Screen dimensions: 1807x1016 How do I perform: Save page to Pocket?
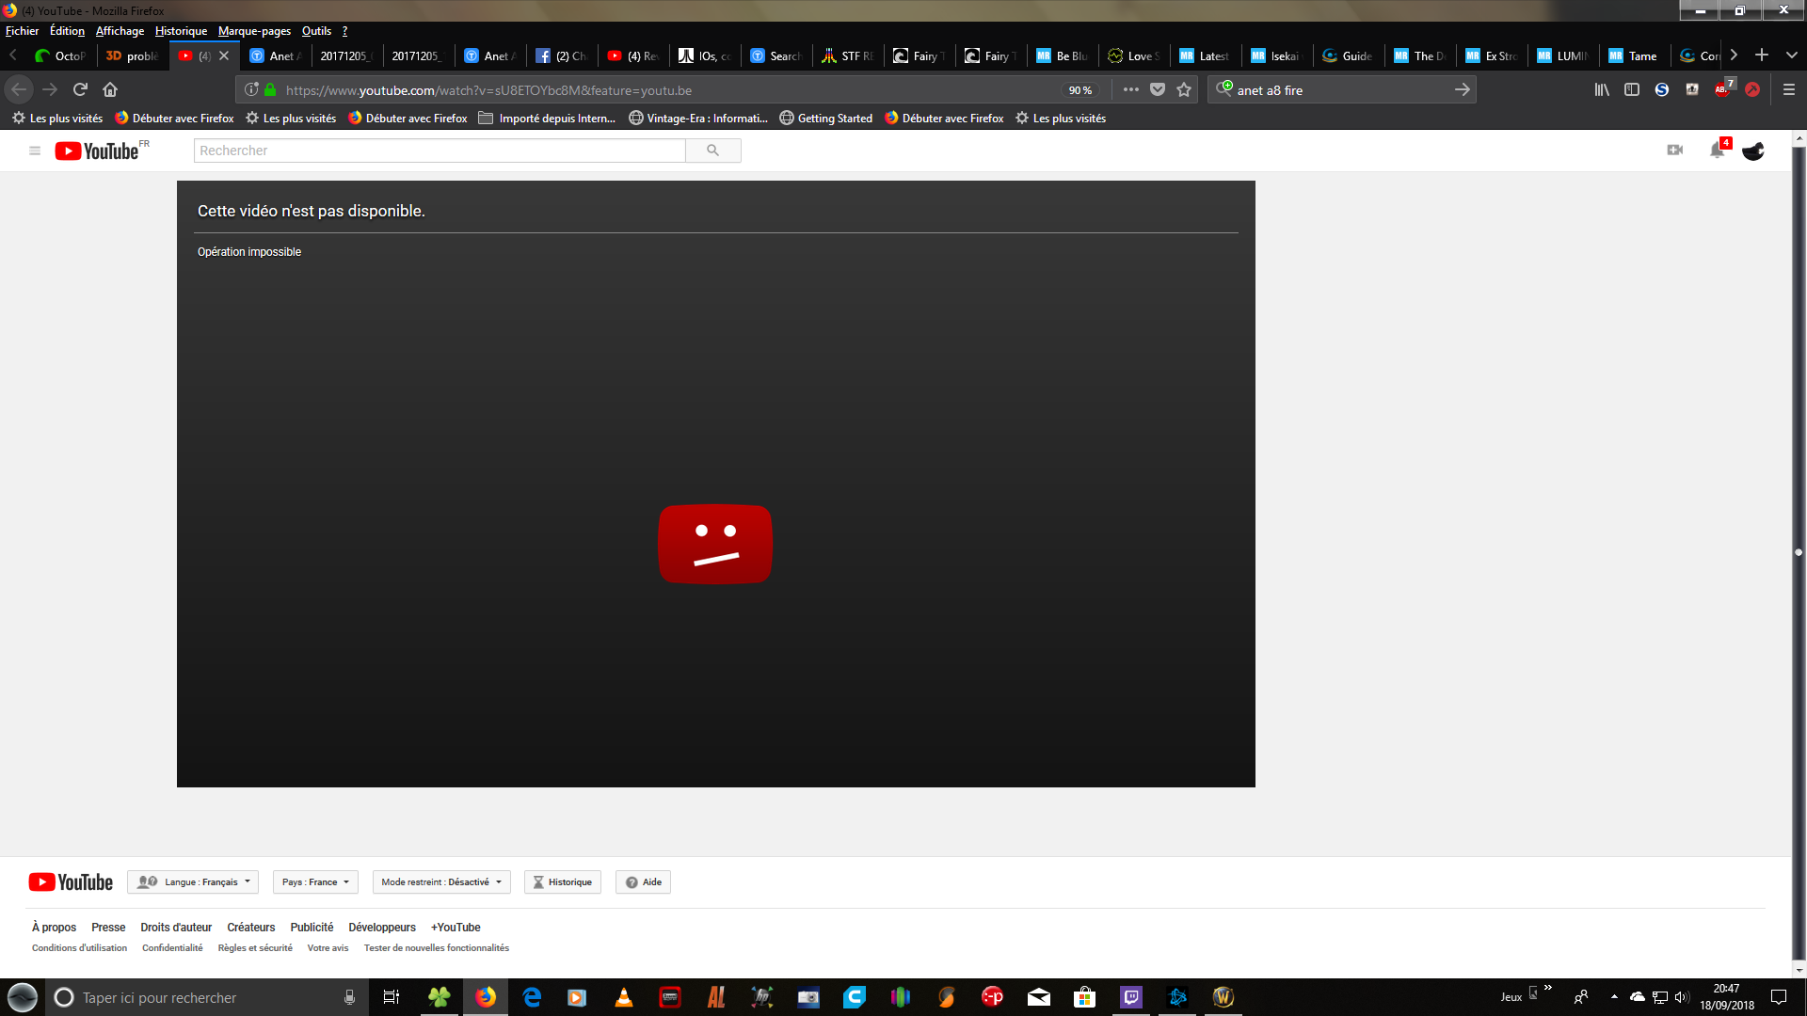click(1158, 89)
